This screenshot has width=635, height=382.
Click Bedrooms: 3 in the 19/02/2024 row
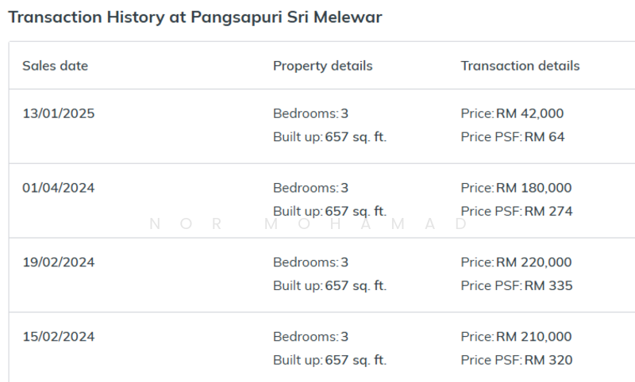[x=310, y=262]
